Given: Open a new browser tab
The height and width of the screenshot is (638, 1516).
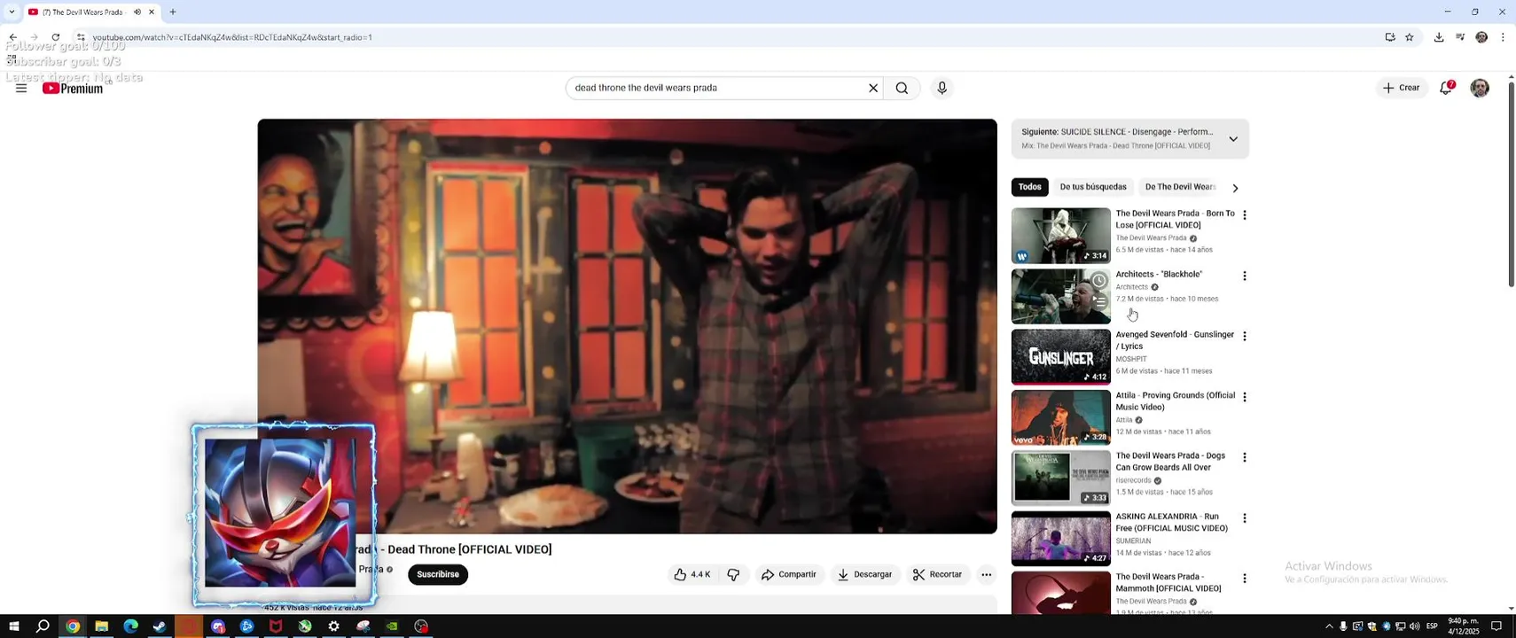Looking at the screenshot, I should pos(173,12).
